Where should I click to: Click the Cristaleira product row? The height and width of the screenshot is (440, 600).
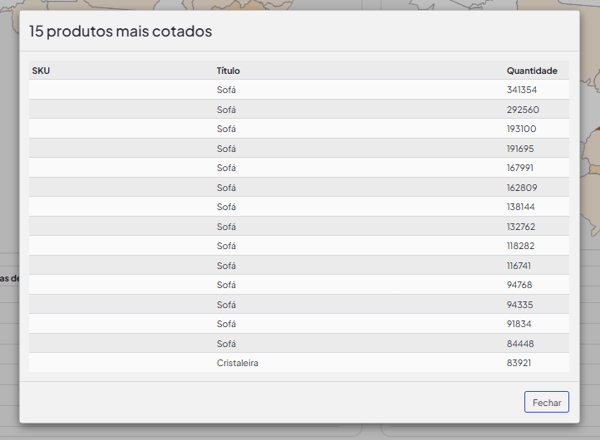pos(299,363)
